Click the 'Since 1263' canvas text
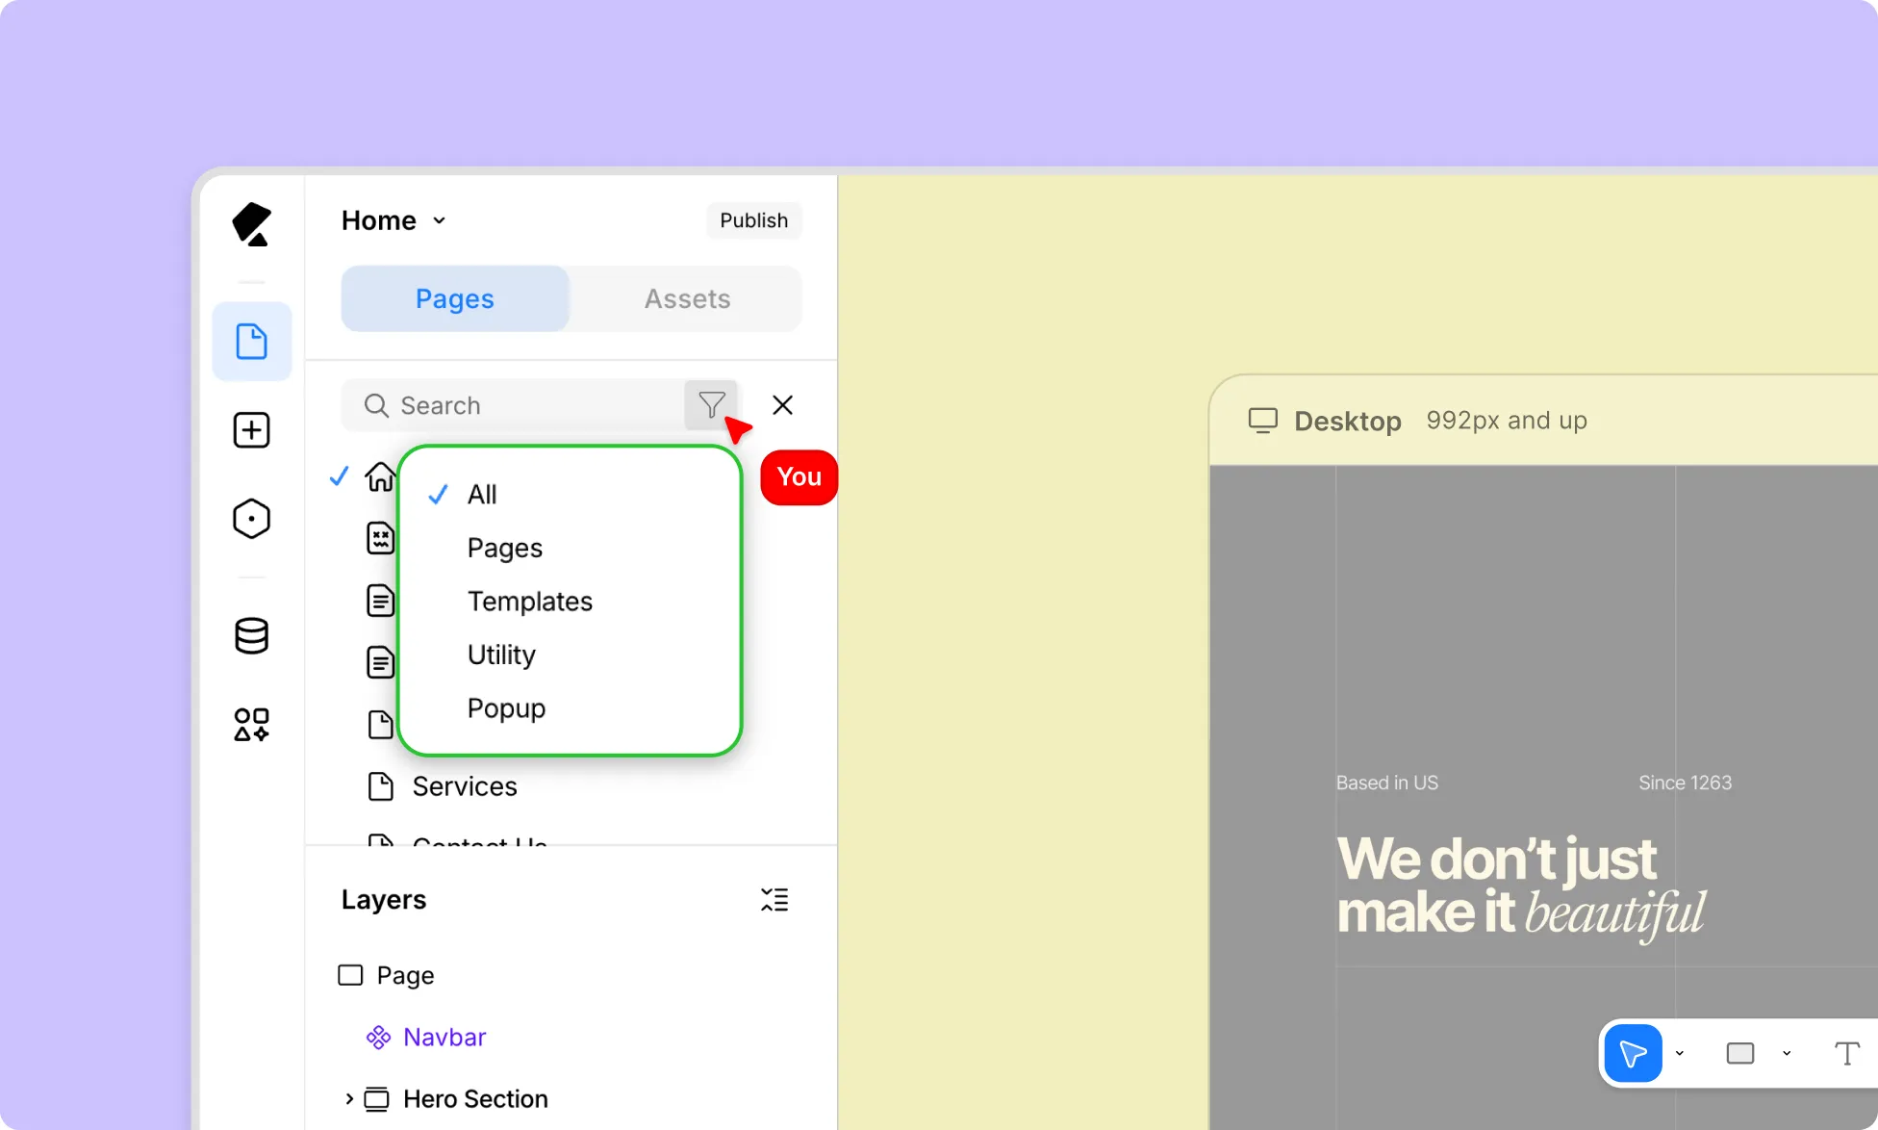 coord(1685,783)
